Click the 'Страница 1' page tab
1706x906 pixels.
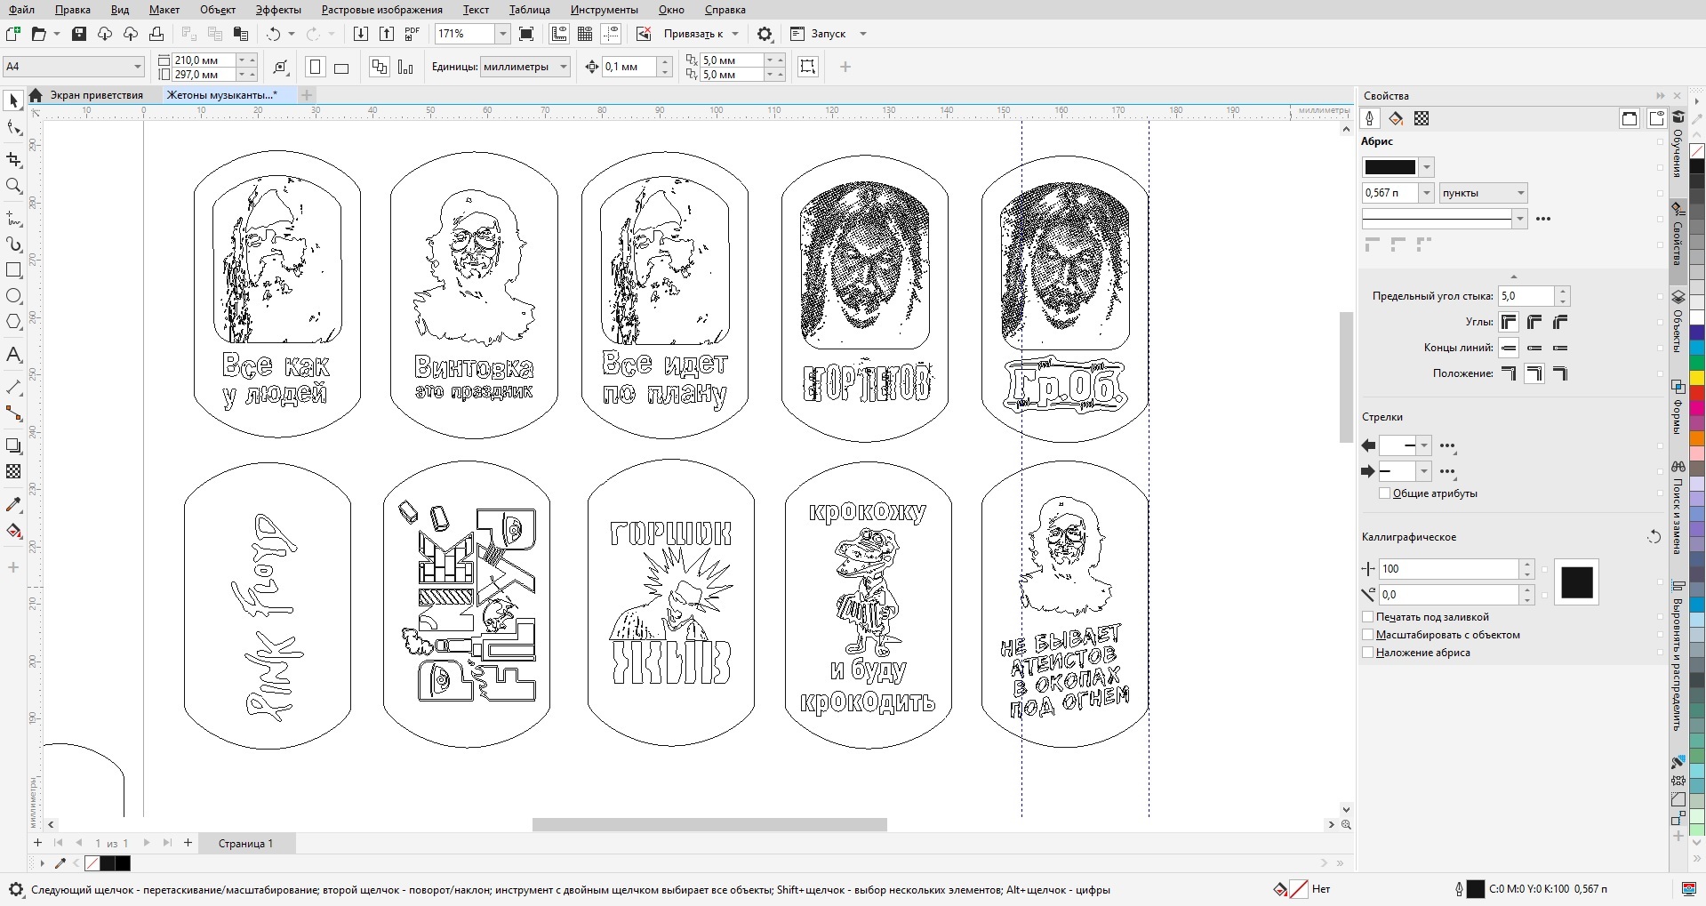(245, 843)
